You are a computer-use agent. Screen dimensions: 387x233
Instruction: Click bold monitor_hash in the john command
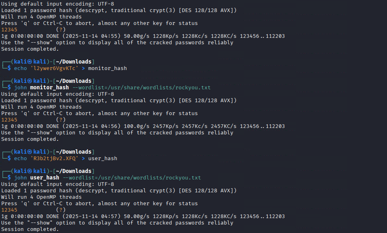click(49, 88)
